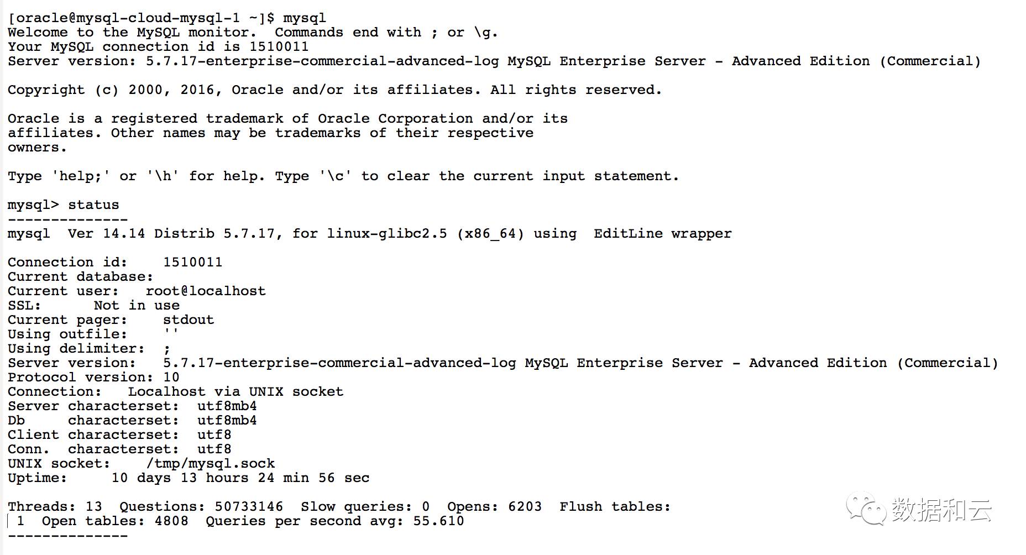1026x555 pixels.
Task: Click the Client characterset utf8 value
Action: point(214,435)
